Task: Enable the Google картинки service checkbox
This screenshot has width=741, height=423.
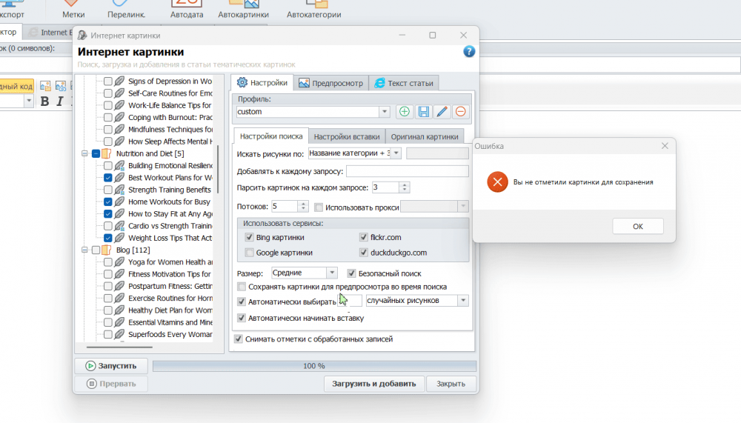Action: (x=250, y=253)
